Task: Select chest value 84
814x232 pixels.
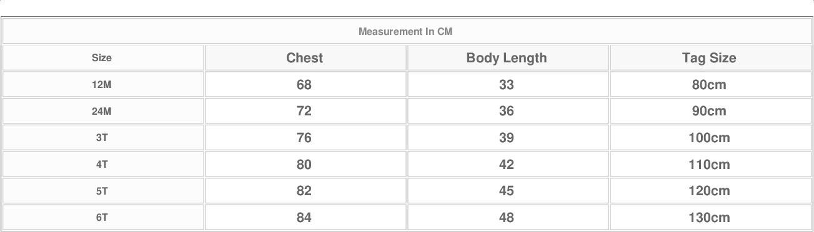Action: (305, 218)
